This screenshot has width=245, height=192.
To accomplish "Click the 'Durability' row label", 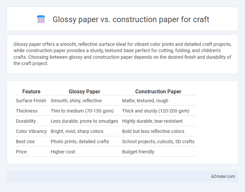I will tap(26, 121).
